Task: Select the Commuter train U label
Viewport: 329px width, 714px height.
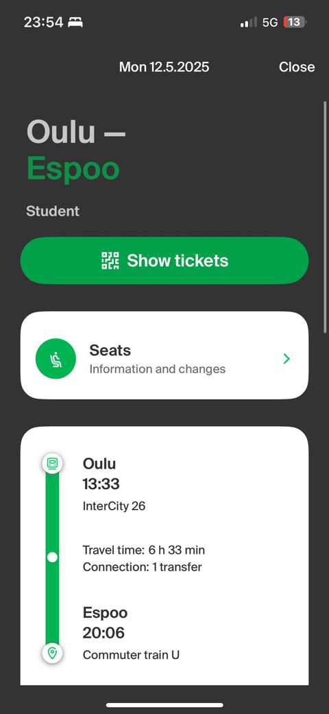Action: 131,655
